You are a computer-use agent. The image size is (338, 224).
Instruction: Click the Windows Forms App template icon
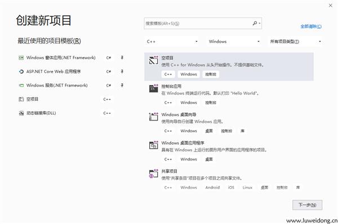click(21, 58)
